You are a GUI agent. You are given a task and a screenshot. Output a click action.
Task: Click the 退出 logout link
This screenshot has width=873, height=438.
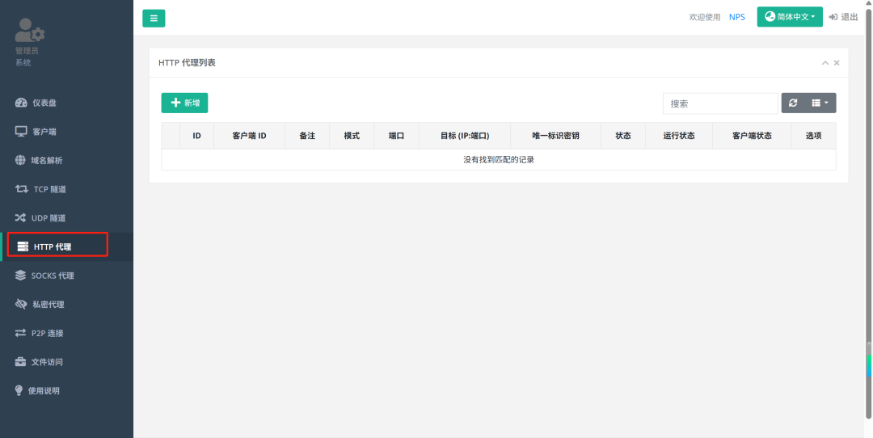click(843, 17)
